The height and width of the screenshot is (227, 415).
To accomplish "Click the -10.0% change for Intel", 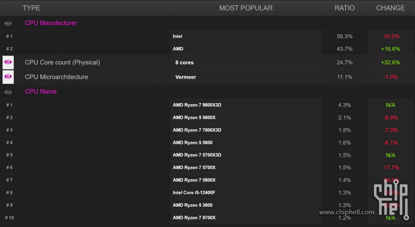I will click(390, 36).
